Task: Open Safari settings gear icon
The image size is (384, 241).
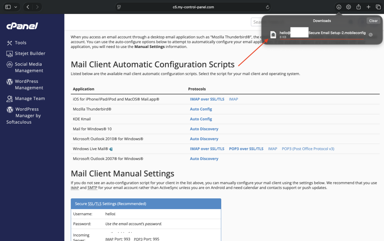Action: 348,7
